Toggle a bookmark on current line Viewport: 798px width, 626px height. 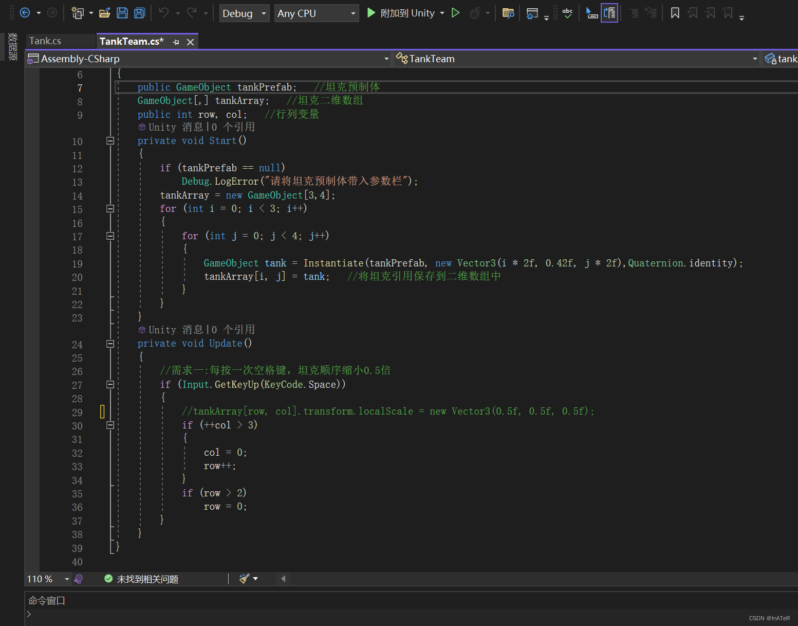tap(675, 13)
